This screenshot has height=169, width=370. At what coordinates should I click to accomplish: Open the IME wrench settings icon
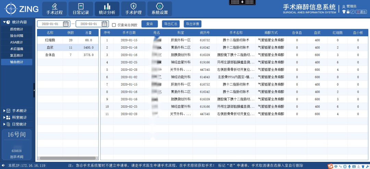(367, 167)
